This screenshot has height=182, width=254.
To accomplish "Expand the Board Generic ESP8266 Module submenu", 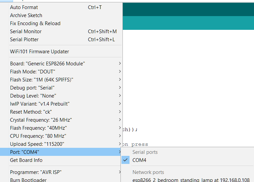I will (x=48, y=63).
